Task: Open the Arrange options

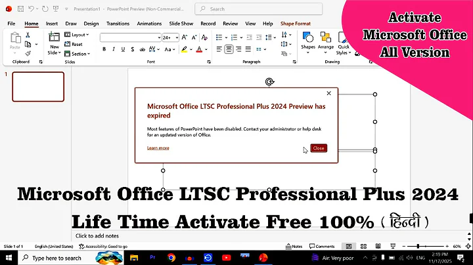Action: coord(326,43)
